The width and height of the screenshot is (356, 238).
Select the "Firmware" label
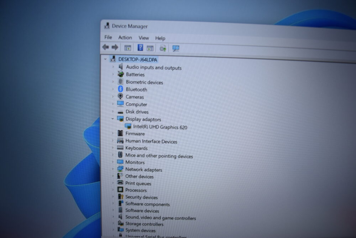point(135,133)
